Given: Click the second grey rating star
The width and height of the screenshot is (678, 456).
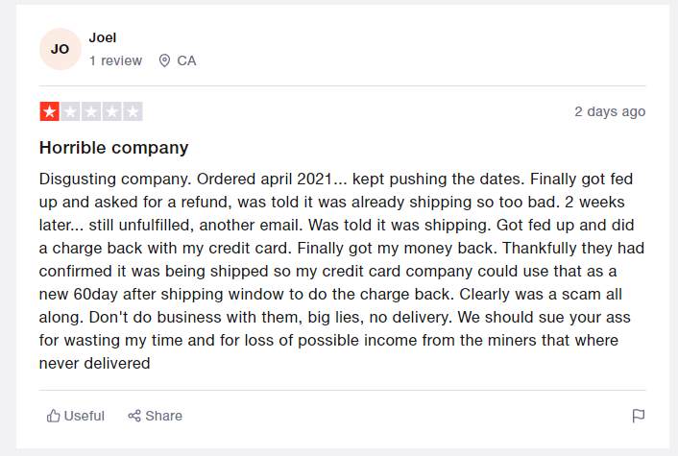Looking at the screenshot, I should coord(70,111).
